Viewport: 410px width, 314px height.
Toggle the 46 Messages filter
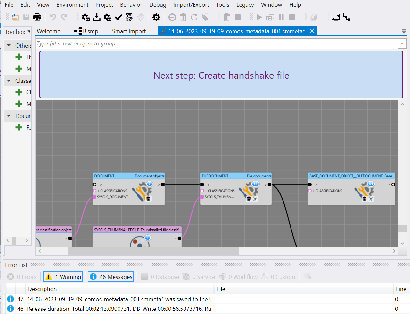pyautogui.click(x=111, y=277)
